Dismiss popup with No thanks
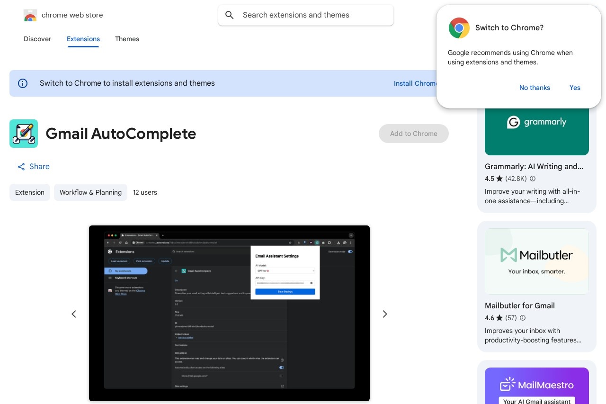 point(535,88)
